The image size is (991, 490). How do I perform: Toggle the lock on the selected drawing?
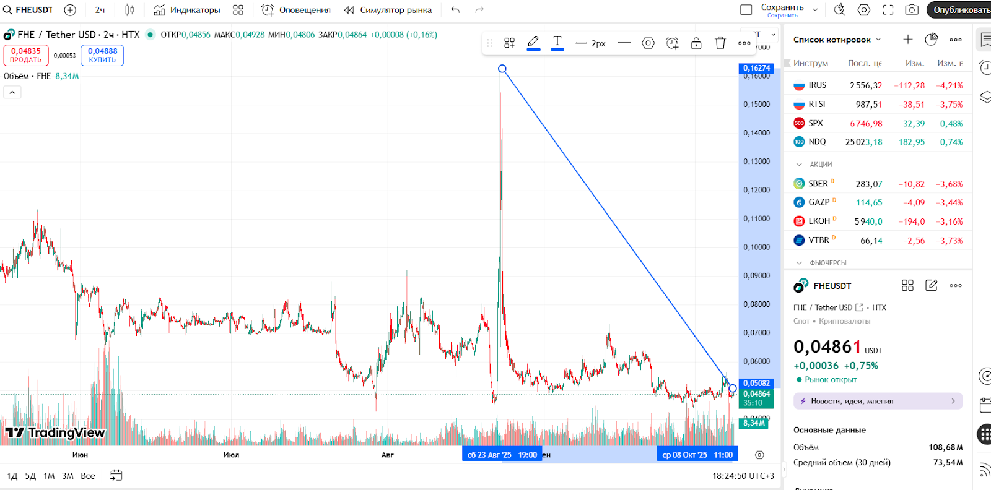696,43
